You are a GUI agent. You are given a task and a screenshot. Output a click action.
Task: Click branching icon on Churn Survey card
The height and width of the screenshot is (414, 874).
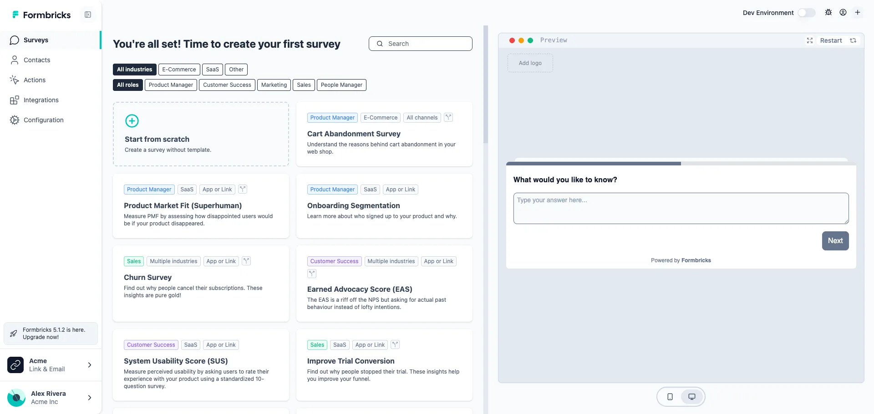pyautogui.click(x=246, y=261)
